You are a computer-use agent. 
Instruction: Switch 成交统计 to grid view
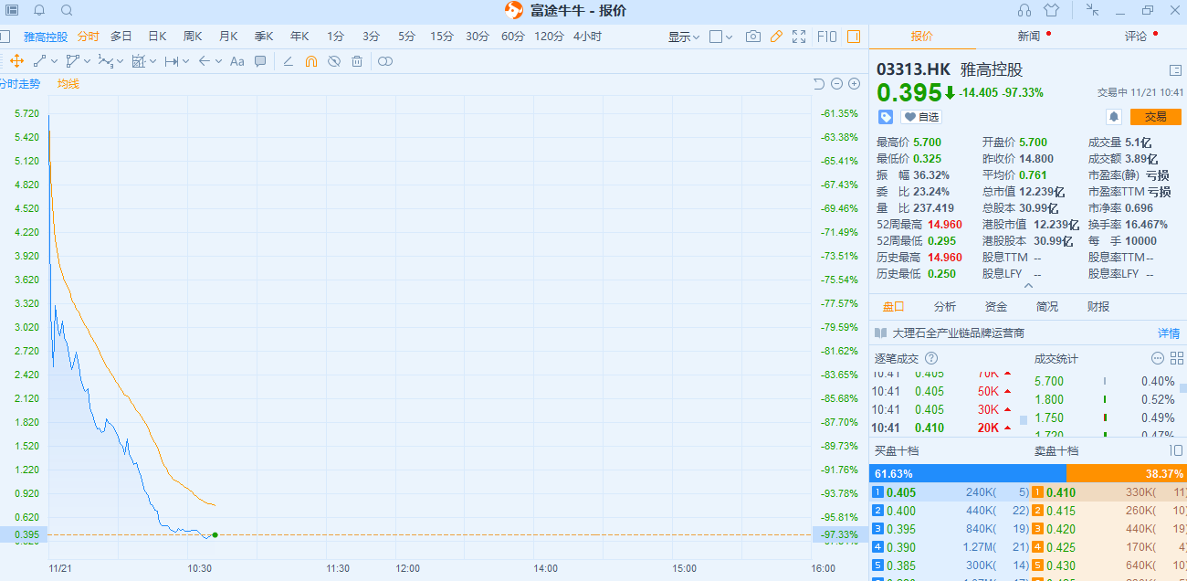tap(1175, 358)
